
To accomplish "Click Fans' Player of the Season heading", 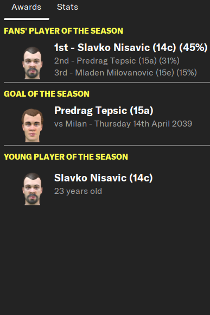I will pos(63,31).
